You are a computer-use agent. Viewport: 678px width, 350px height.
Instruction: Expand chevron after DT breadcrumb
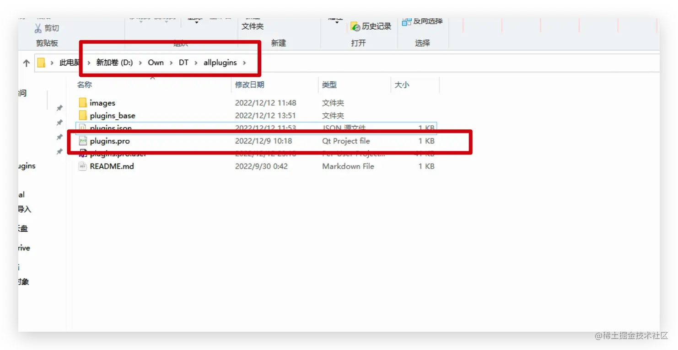click(x=196, y=63)
